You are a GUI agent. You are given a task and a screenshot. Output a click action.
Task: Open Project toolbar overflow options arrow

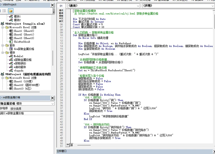point(54,11)
